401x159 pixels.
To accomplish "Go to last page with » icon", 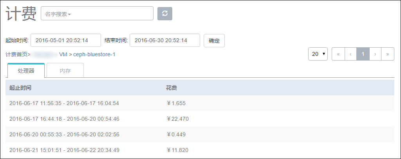I will click(388, 54).
